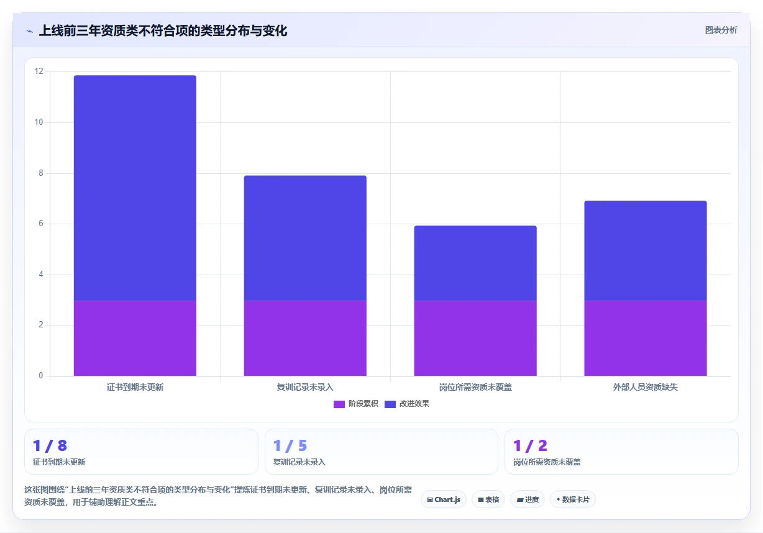Select the 数据卡片 tag

(x=573, y=499)
